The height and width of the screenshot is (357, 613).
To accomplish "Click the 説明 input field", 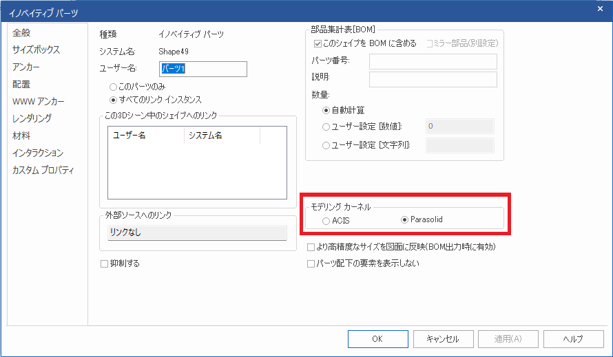I will point(433,79).
